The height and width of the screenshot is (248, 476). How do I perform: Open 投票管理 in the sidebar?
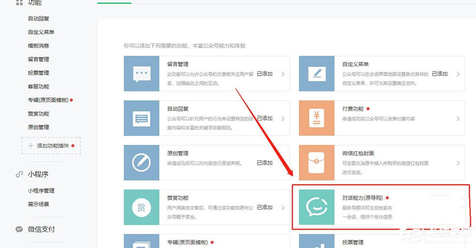pyautogui.click(x=38, y=73)
